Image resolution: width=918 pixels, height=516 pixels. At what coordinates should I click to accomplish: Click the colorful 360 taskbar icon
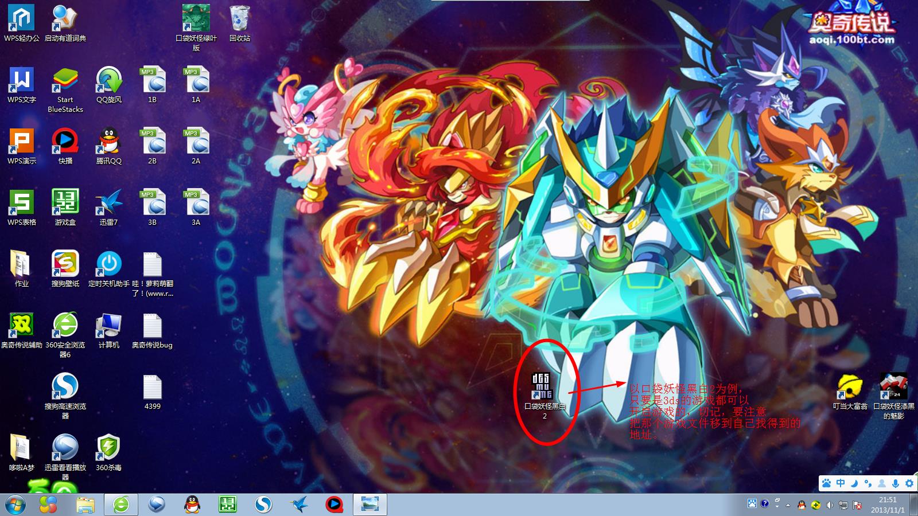click(x=48, y=505)
